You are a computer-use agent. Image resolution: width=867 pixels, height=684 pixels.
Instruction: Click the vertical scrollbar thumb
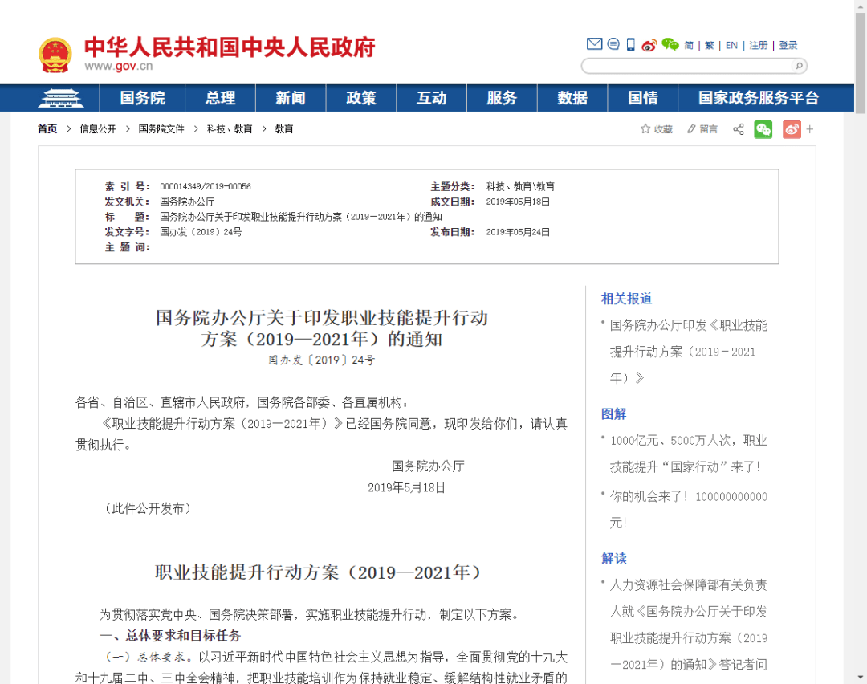(861, 63)
